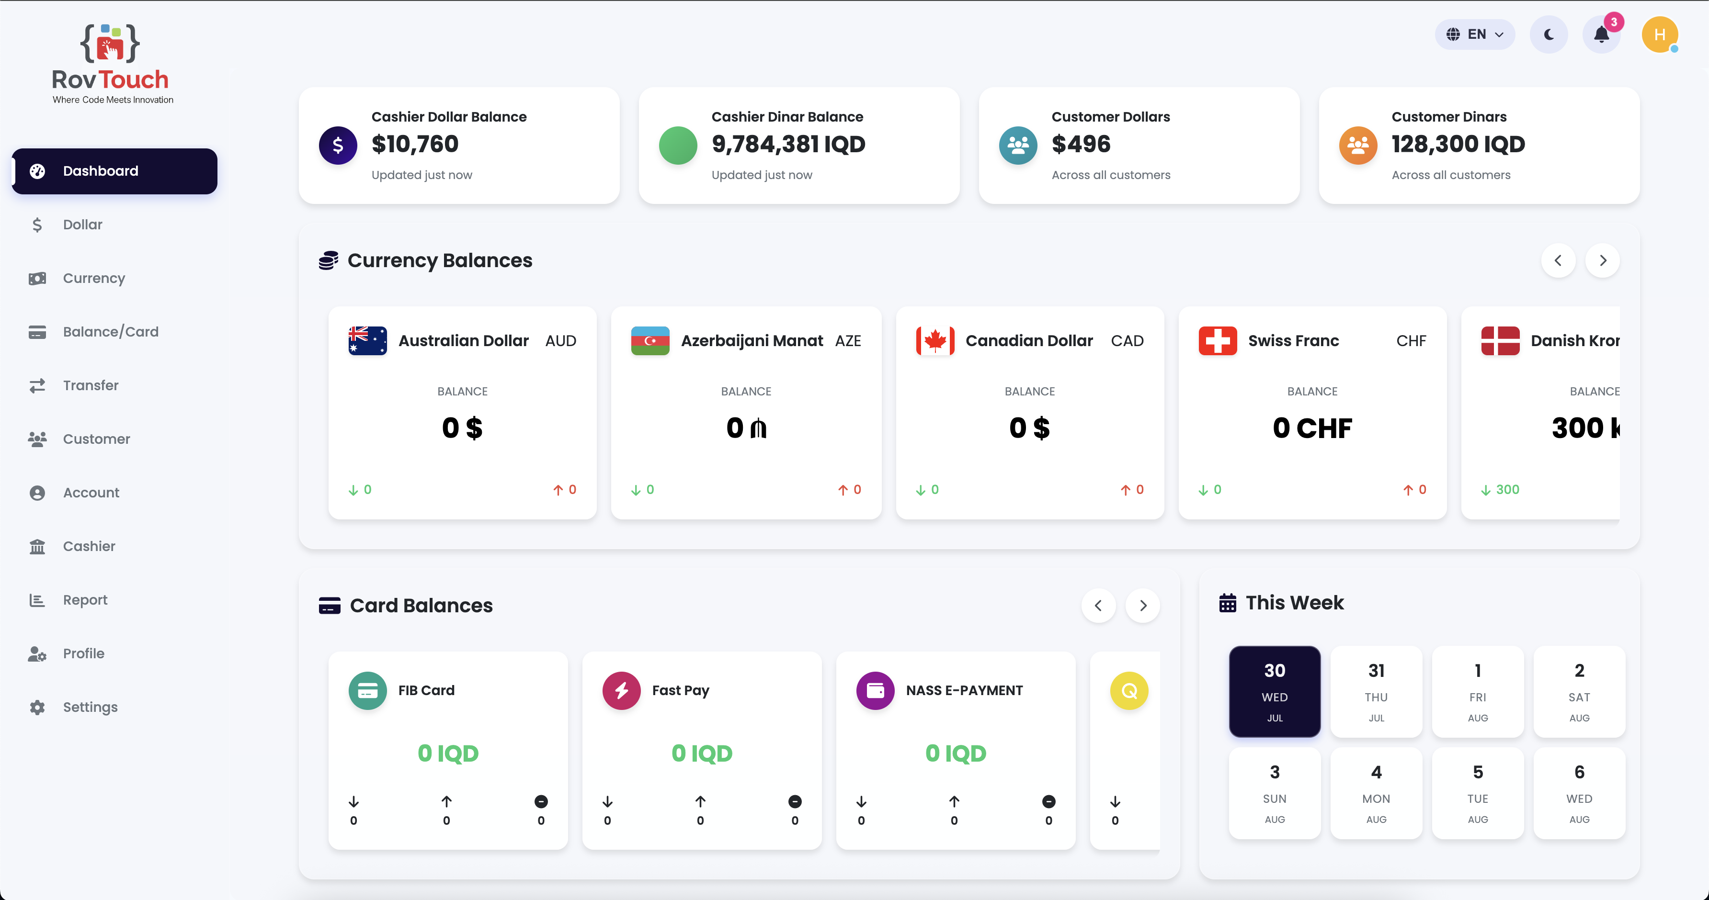Open notifications bell
The image size is (1709, 900).
[1602, 34]
